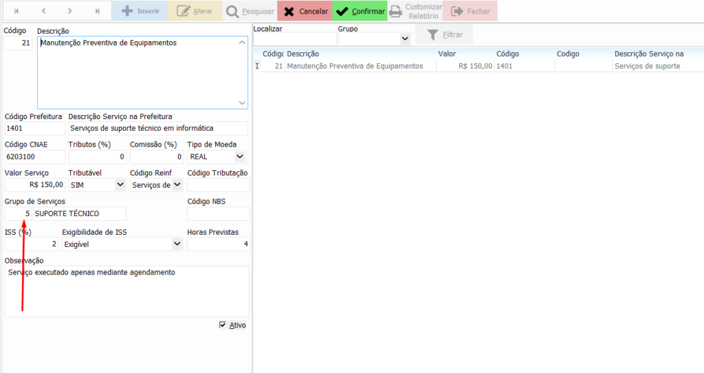Viewport: 704px width, 373px height.
Task: Open Pesquisar magnifier search
Action: point(250,11)
